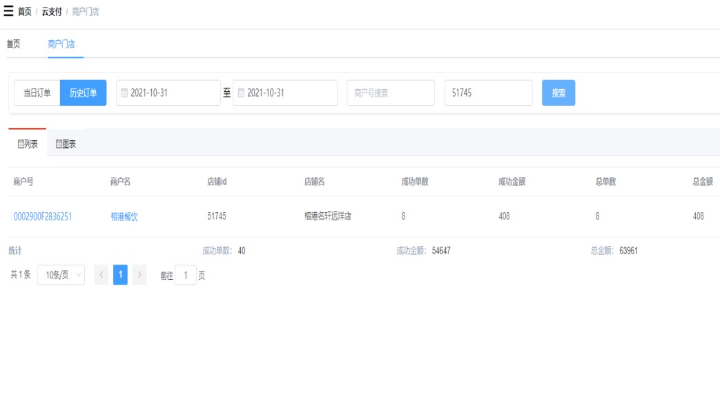This screenshot has width=720, height=418.
Task: Click next page arrow in pagination
Action: coord(139,275)
